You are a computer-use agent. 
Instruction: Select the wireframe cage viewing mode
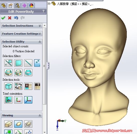(x=28, y=124)
